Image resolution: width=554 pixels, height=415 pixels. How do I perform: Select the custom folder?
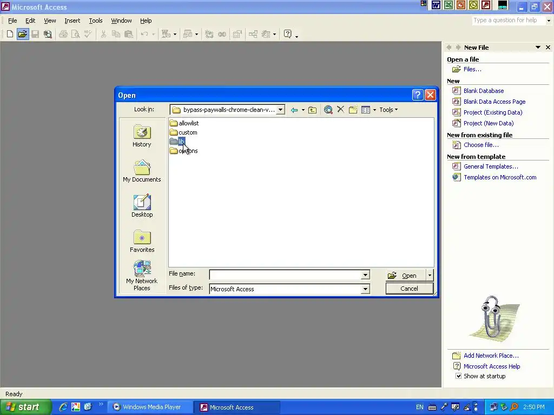(x=183, y=132)
